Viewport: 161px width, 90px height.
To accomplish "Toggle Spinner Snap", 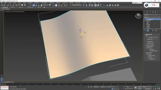I will click(67, 5).
